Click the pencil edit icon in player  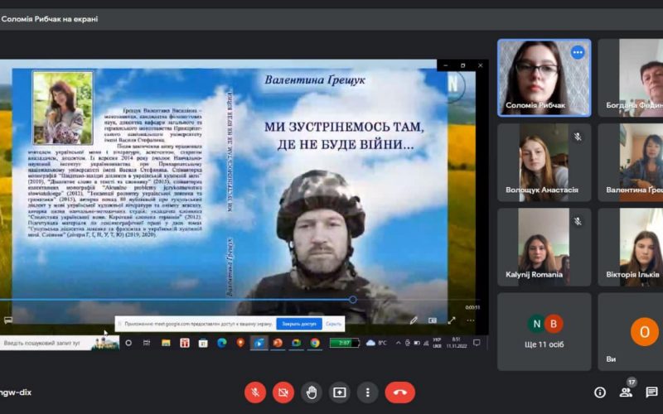coord(414,320)
